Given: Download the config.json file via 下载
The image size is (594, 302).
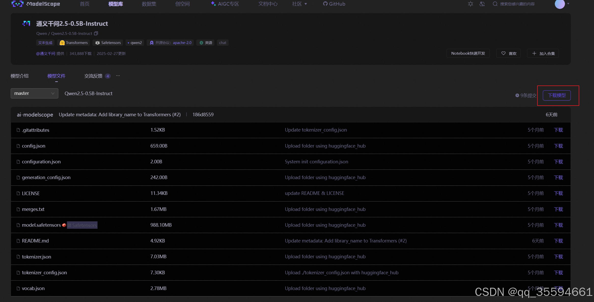Looking at the screenshot, I should pyautogui.click(x=558, y=146).
